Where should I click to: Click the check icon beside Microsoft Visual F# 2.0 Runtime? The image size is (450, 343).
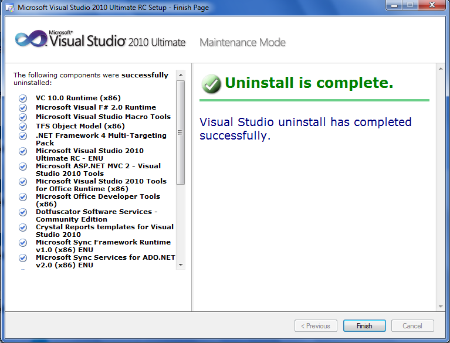(x=23, y=108)
